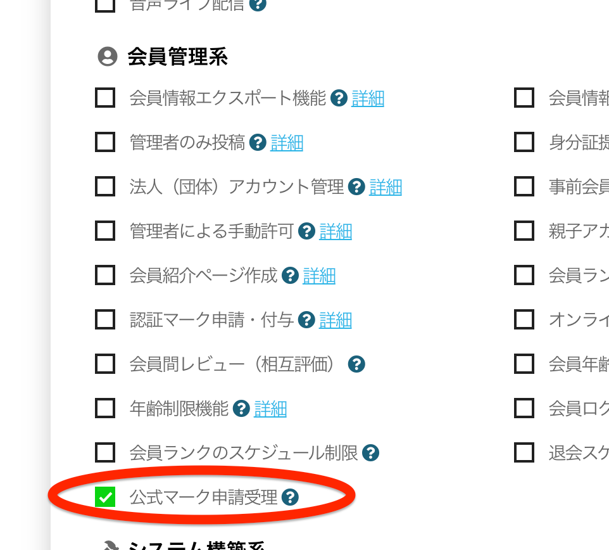
Task: Click 詳細 beside 年齢制限機能
Action: coord(270,409)
